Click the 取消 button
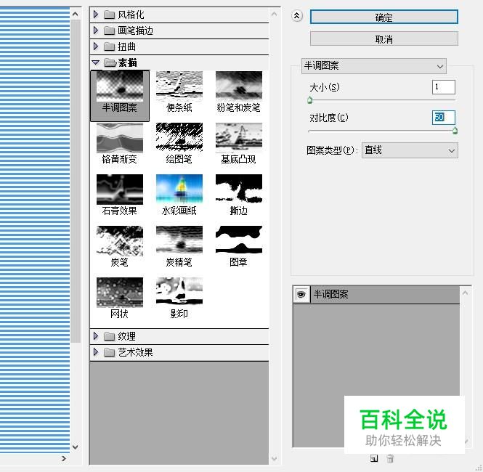The width and height of the screenshot is (483, 472). pos(383,38)
